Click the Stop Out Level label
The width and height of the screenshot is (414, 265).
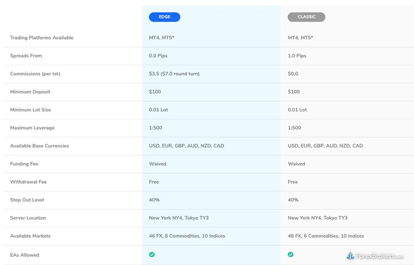[27, 200]
